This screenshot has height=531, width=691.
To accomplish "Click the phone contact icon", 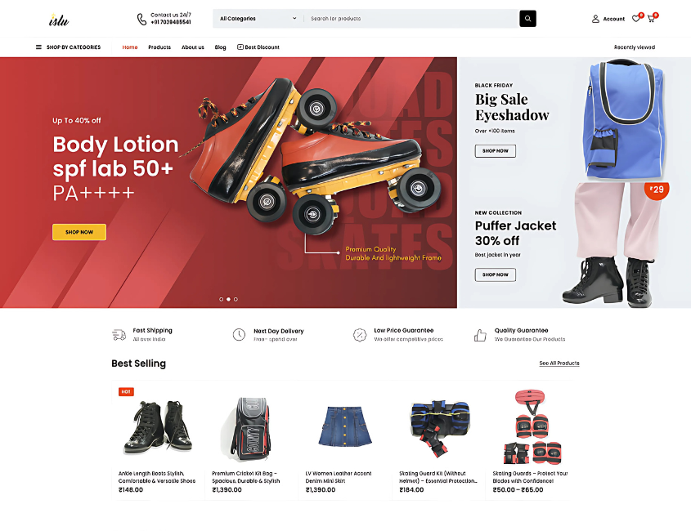I will pos(141,19).
